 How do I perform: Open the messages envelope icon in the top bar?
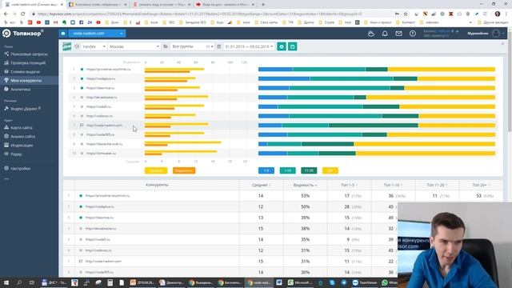pyautogui.click(x=398, y=34)
